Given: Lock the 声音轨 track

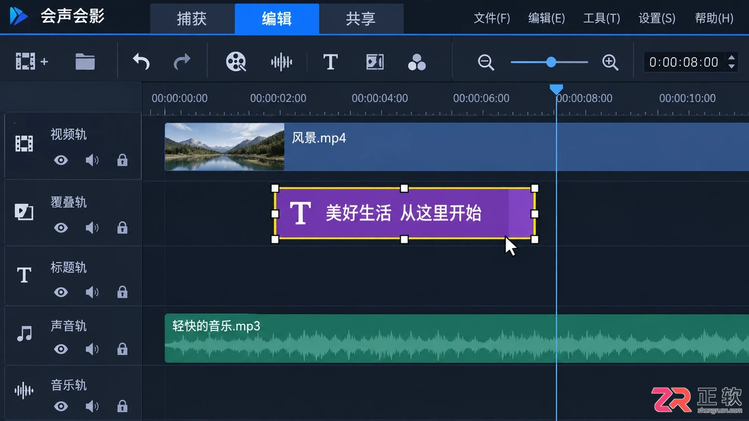Looking at the screenshot, I should coord(122,349).
